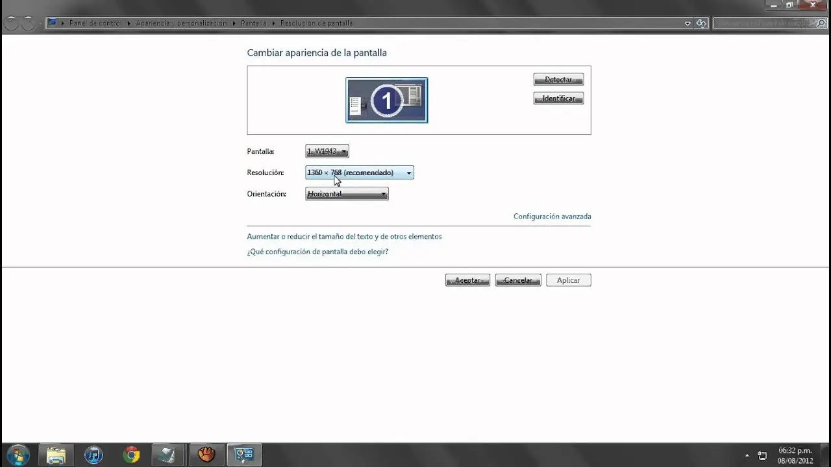Confirm changes with Aceptar

pos(467,280)
